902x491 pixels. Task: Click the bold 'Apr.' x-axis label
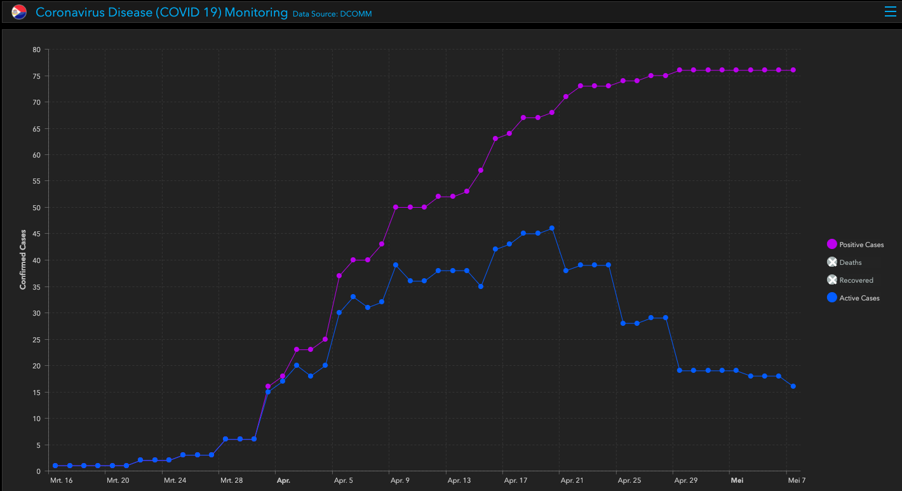click(x=283, y=481)
